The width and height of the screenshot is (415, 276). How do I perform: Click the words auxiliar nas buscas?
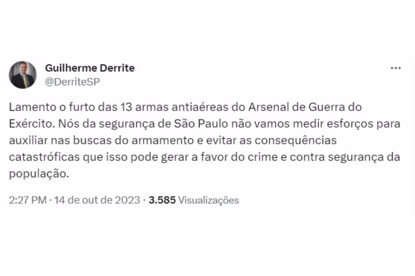(x=60, y=140)
